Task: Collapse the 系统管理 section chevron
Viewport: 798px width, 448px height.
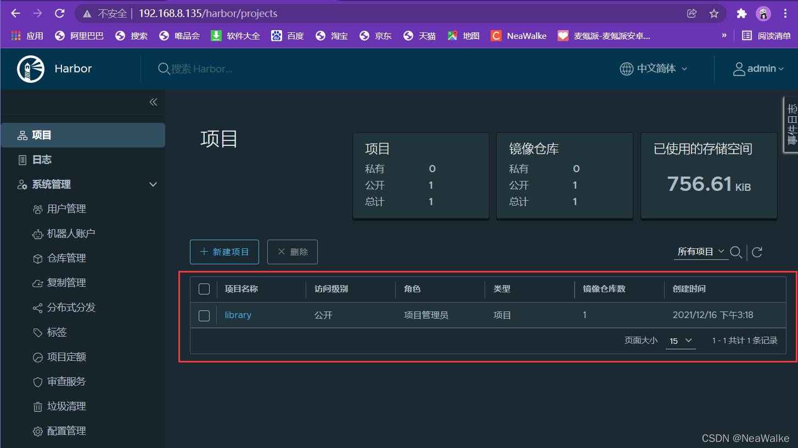Action: point(153,184)
